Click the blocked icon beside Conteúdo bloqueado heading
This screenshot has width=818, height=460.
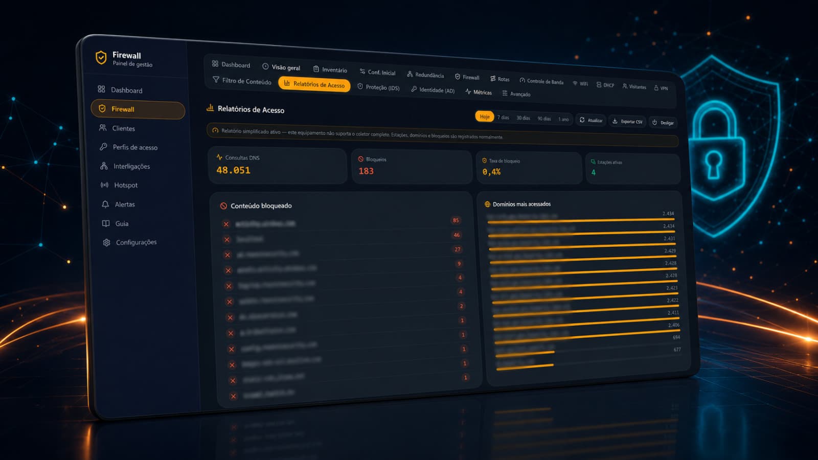click(223, 205)
